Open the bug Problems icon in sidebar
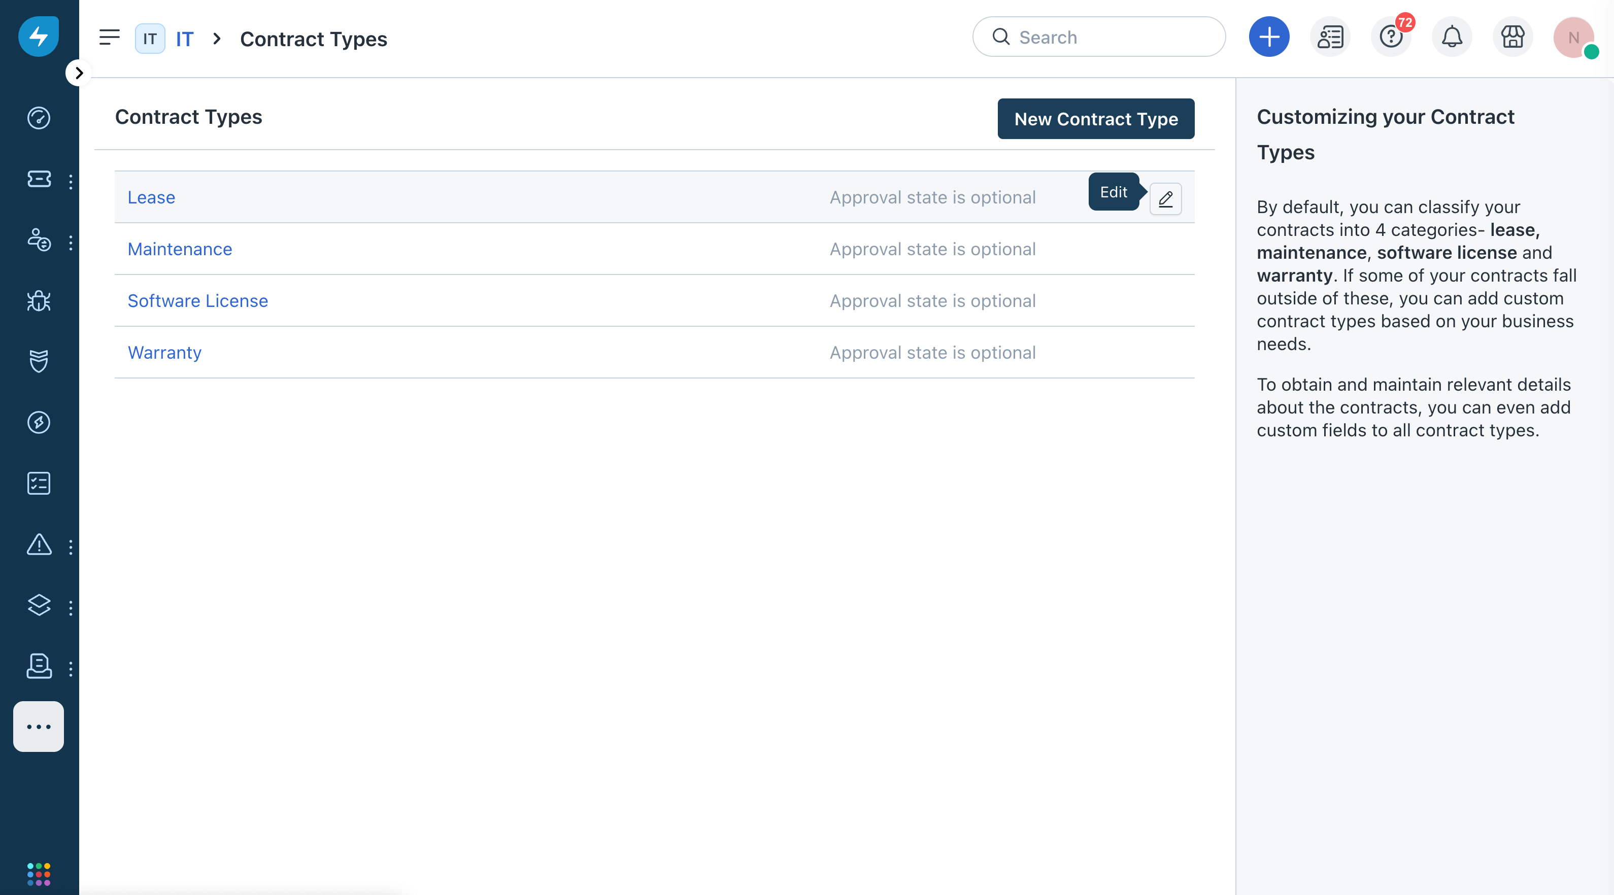The image size is (1614, 895). point(39,301)
